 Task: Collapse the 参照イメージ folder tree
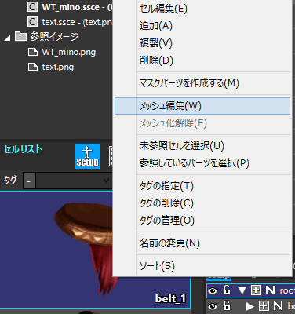click(x=7, y=38)
